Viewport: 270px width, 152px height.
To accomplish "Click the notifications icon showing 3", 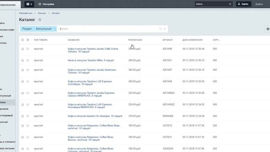I will pyautogui.click(x=29, y=4).
